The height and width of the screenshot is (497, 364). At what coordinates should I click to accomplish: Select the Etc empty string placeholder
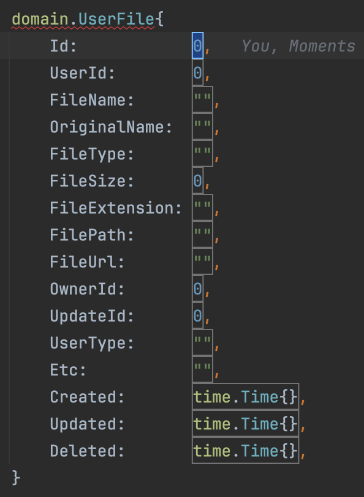tap(203, 369)
